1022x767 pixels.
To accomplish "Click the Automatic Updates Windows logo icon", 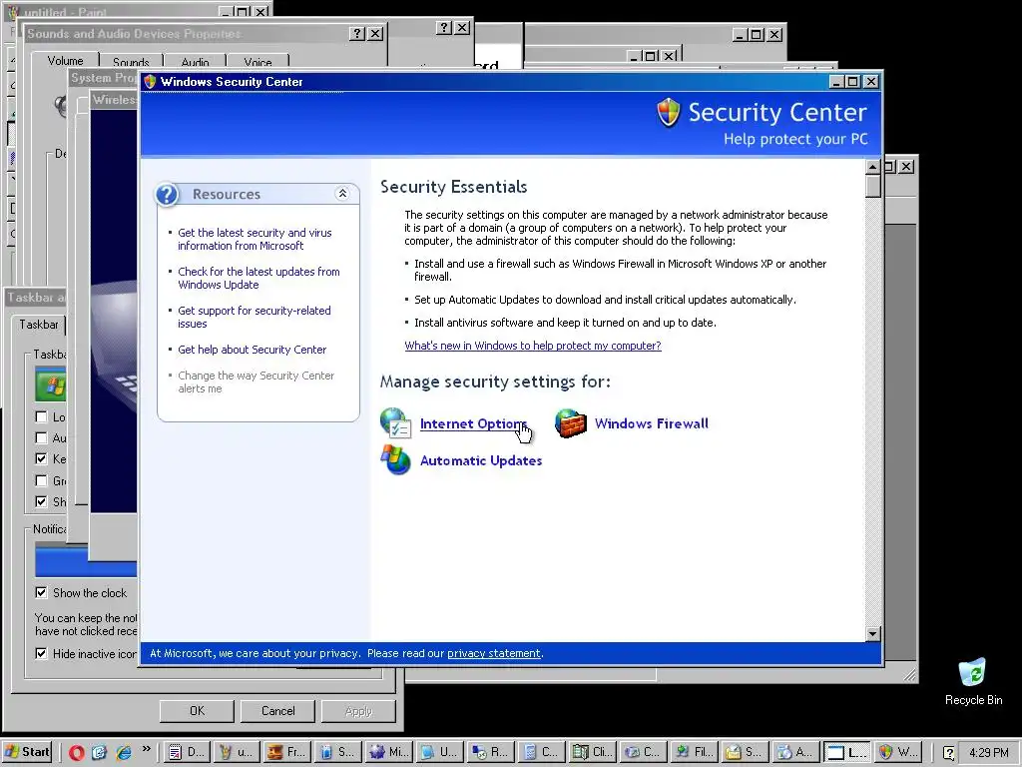I will [x=395, y=459].
